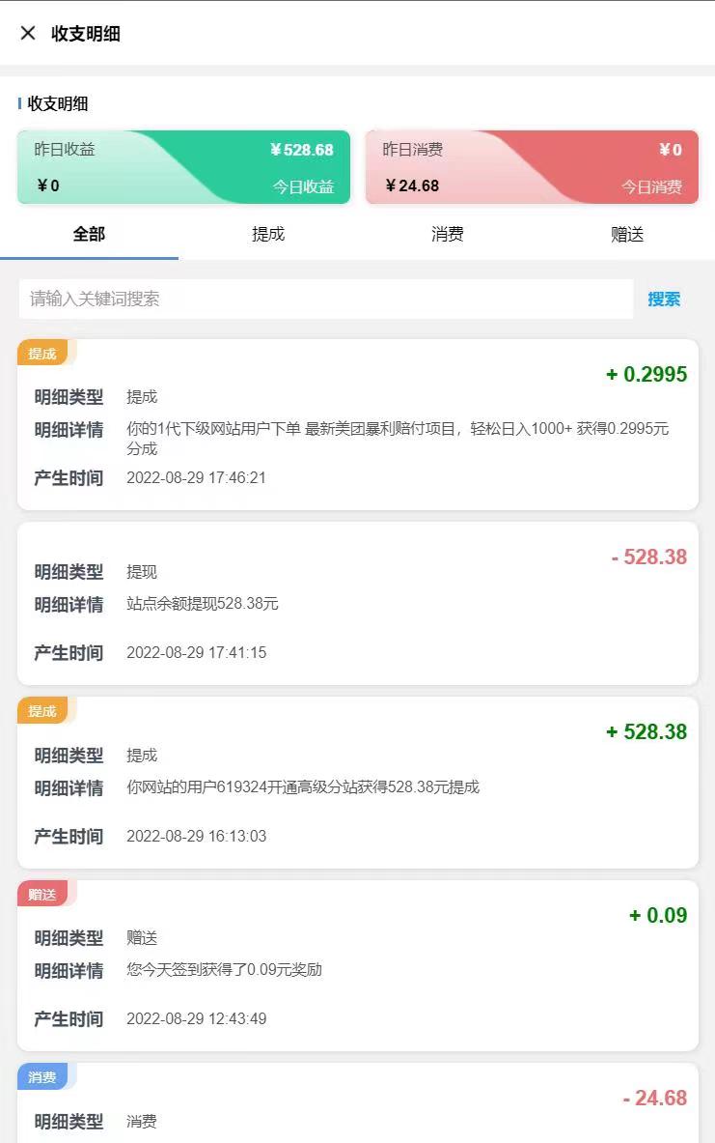This screenshot has width=715, height=1143.
Task: Click the red 赠送 tag badge
Action: click(x=42, y=895)
